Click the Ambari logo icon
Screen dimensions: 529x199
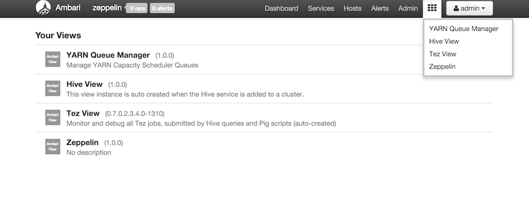point(43,8)
